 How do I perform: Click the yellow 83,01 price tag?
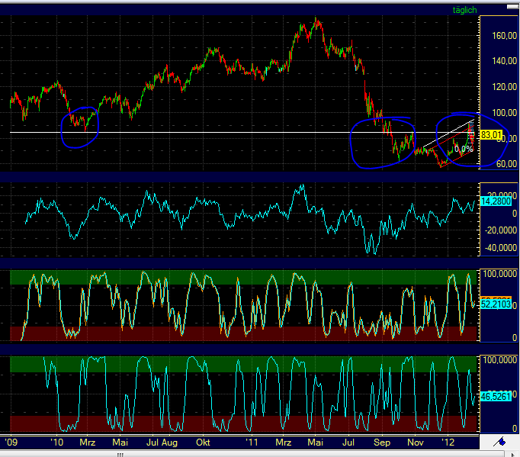click(491, 135)
